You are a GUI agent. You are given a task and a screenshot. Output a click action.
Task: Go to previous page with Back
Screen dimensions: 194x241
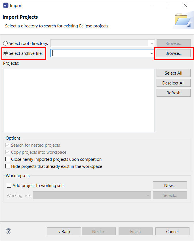(x=64, y=231)
